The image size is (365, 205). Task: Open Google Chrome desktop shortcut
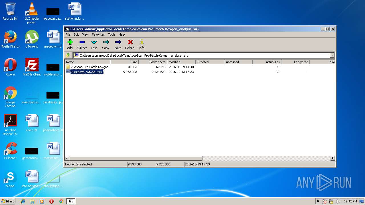pos(10,97)
